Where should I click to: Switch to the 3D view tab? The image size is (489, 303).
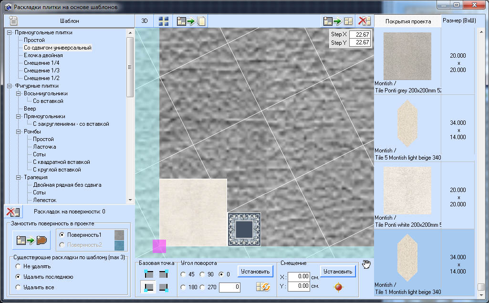[144, 21]
